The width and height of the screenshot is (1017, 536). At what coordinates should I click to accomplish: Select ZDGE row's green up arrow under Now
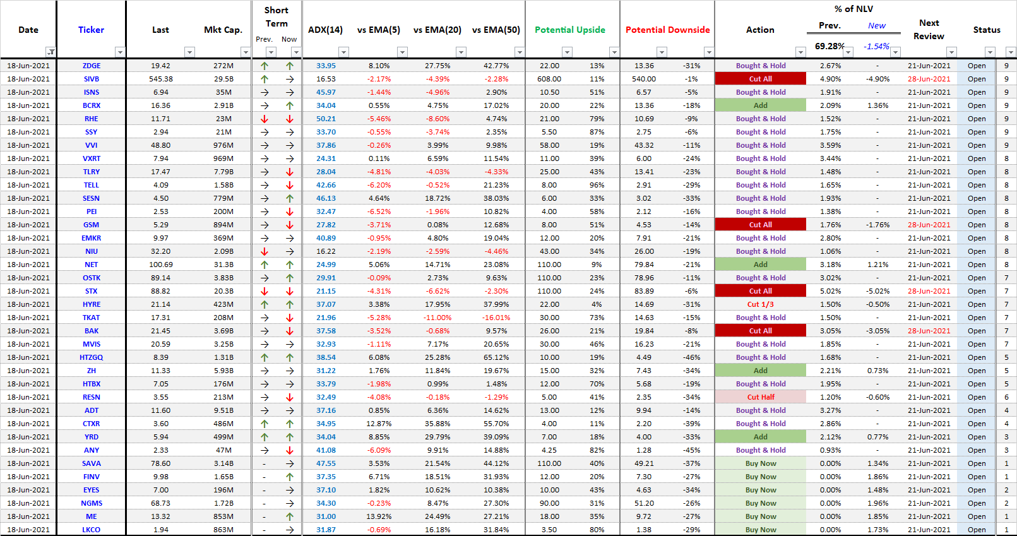[x=290, y=66]
